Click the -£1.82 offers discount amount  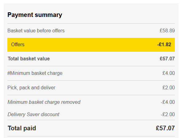[x=164, y=45]
